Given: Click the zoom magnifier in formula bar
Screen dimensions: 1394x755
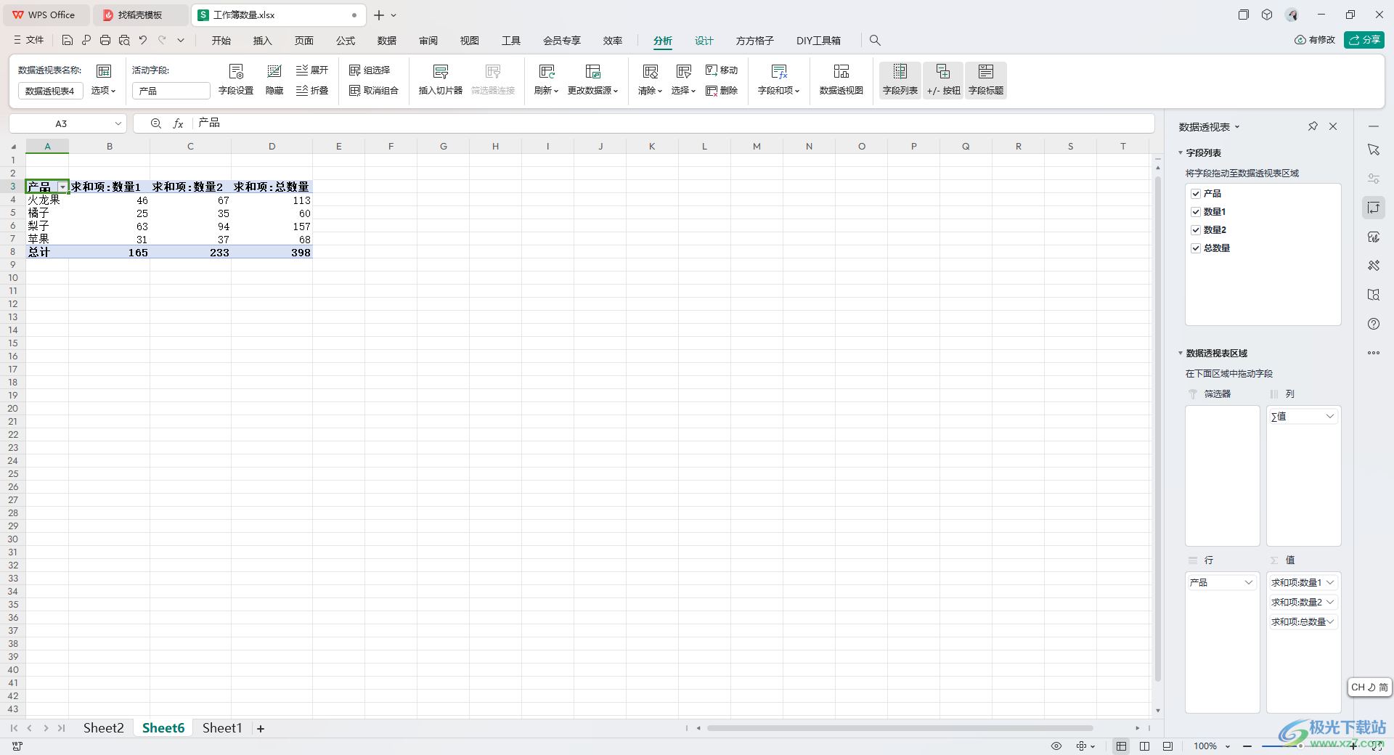Looking at the screenshot, I should click(155, 123).
